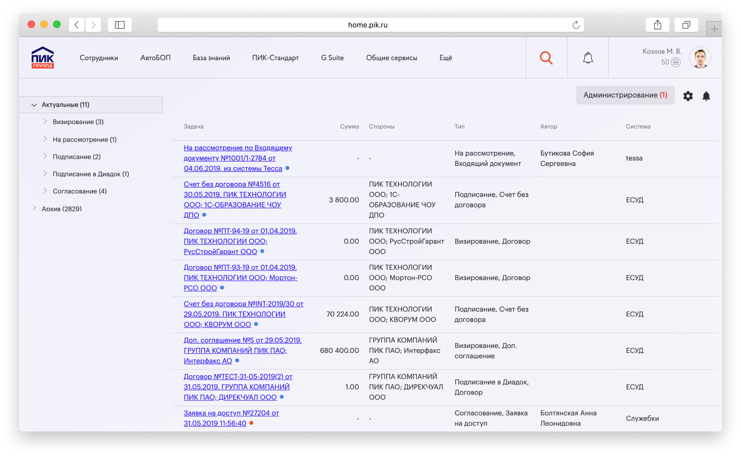The image size is (741, 457).
Task: Expand the На рассмотрение (1) group
Action: point(45,139)
